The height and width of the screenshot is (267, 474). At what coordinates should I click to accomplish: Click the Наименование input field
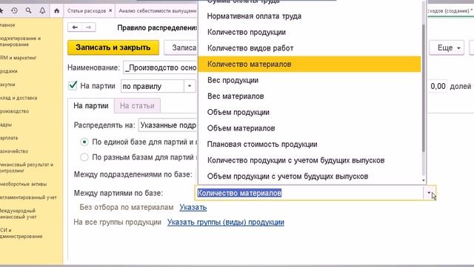(x=161, y=67)
